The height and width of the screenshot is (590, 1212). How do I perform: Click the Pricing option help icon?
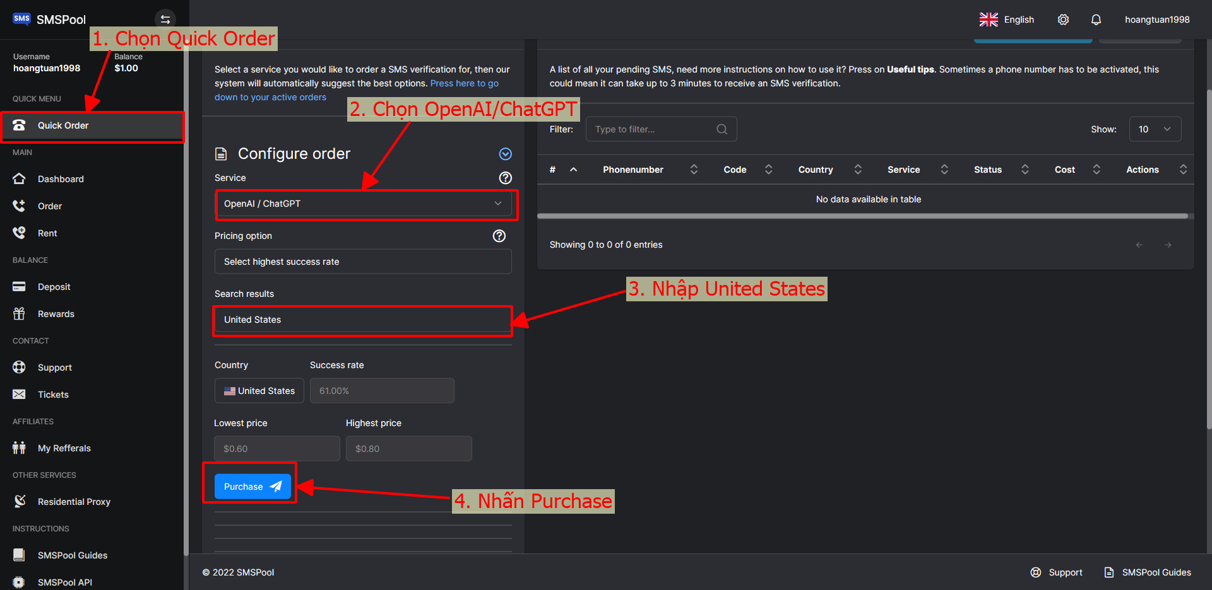coord(499,236)
